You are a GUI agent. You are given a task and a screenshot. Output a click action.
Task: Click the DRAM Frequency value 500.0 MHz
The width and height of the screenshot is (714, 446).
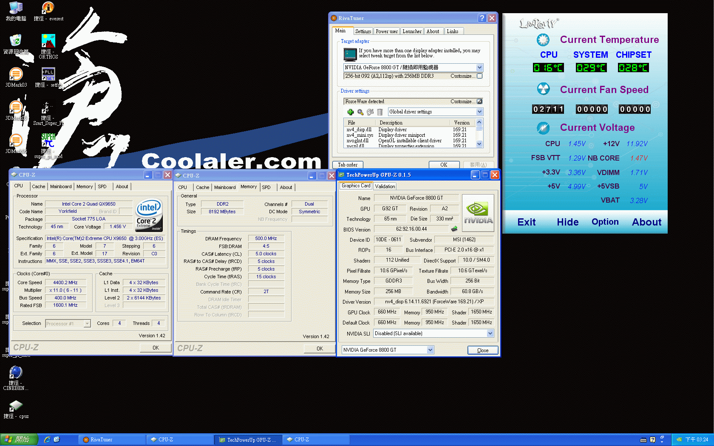click(x=266, y=239)
